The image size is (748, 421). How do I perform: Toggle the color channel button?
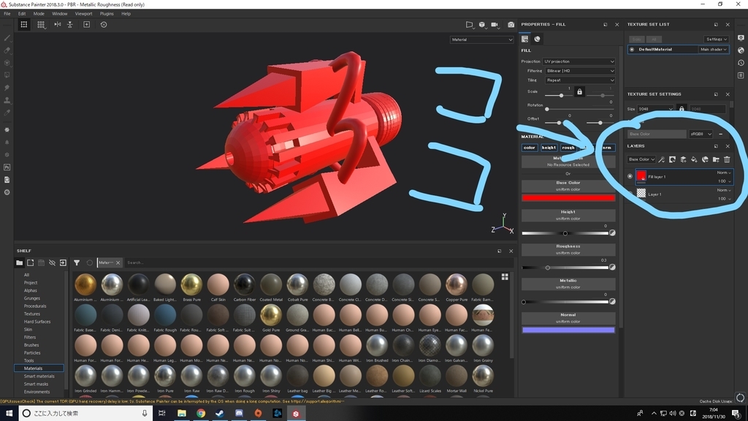tap(530, 148)
